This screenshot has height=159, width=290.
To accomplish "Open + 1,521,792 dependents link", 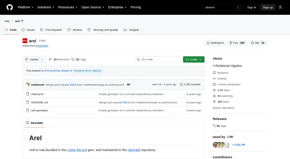I will click(239, 145).
